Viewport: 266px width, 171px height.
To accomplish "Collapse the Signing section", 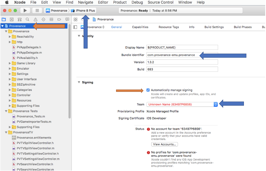I will [79, 82].
